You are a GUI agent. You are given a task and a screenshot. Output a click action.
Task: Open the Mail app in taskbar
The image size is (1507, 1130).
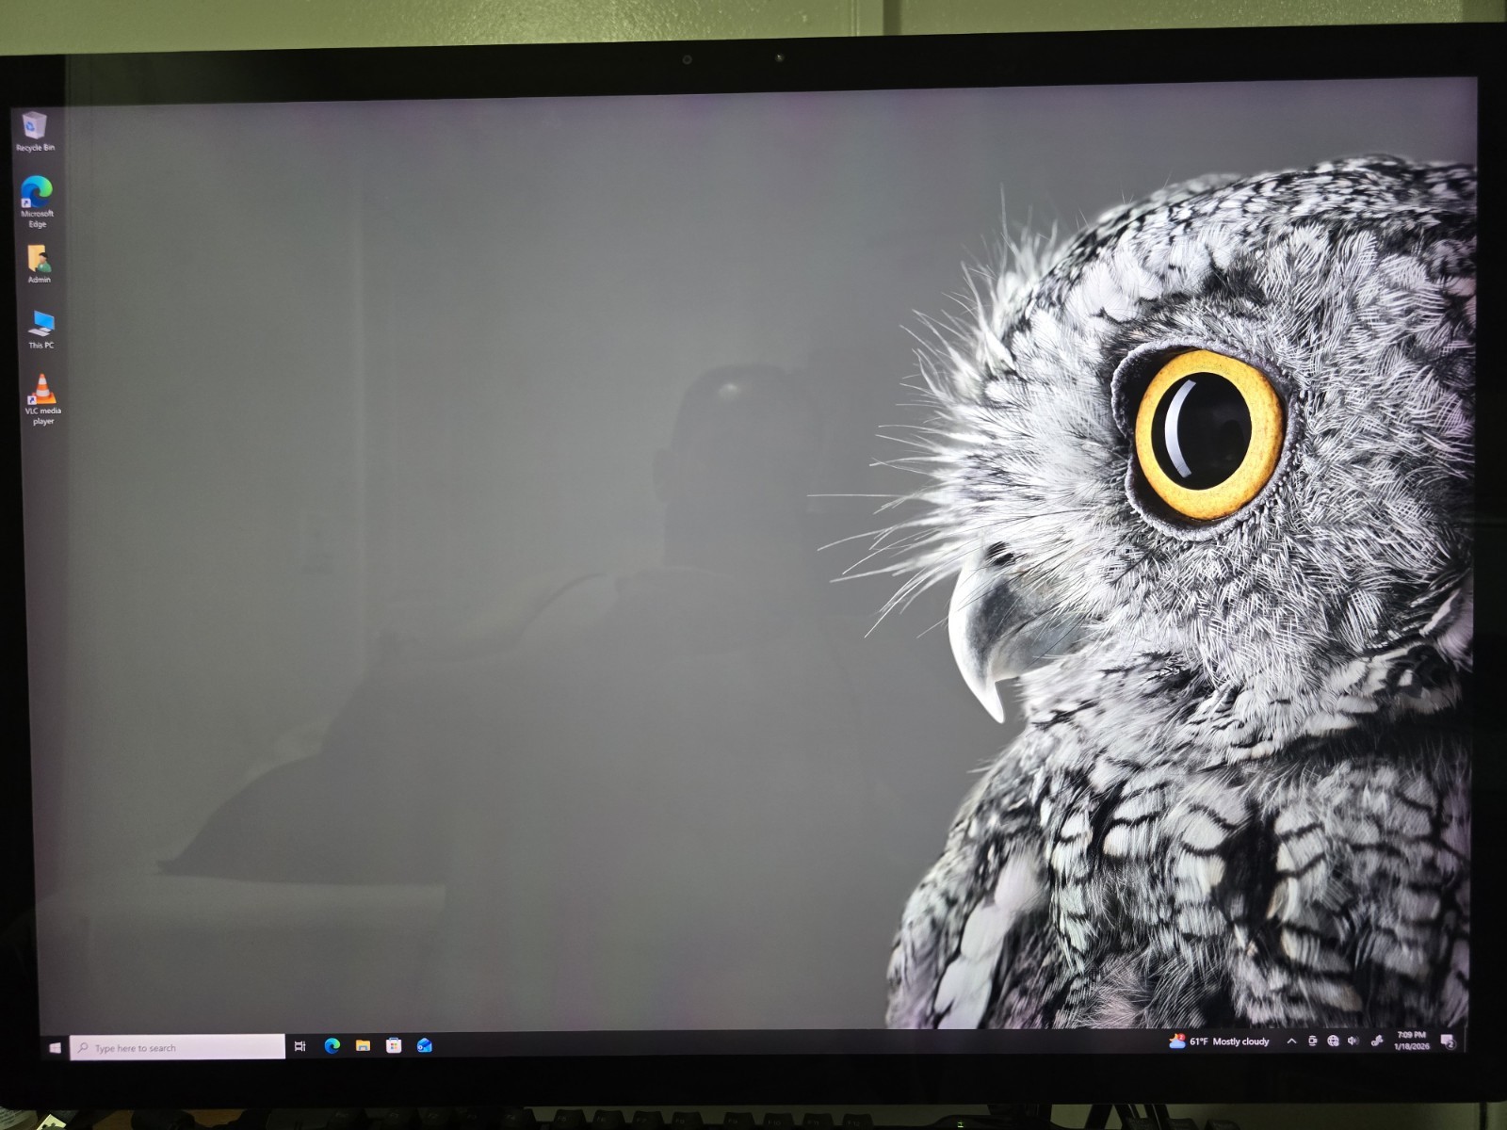(x=425, y=1045)
